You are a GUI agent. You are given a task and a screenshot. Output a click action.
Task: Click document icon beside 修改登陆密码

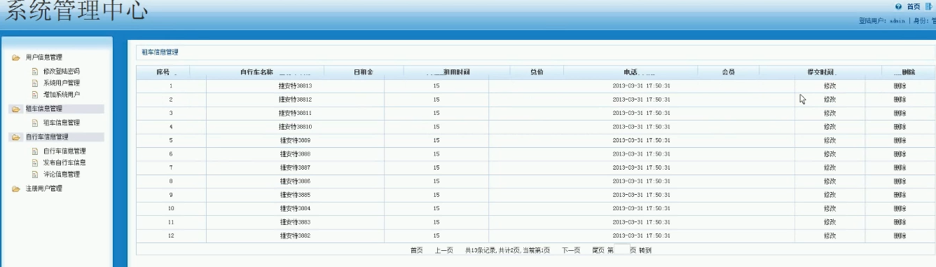pos(35,71)
